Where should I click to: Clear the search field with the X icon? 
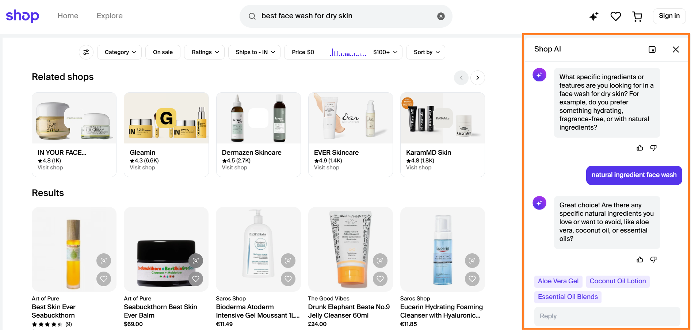tap(441, 16)
